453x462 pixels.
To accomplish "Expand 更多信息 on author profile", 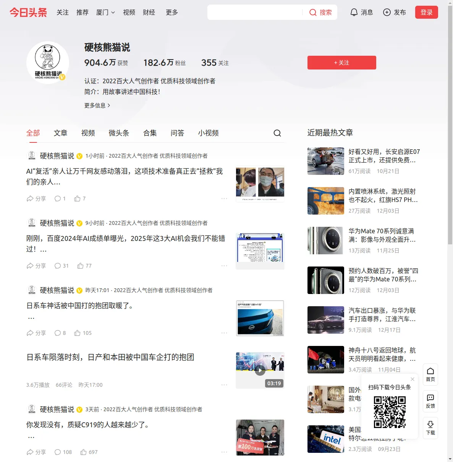I will click(x=97, y=105).
